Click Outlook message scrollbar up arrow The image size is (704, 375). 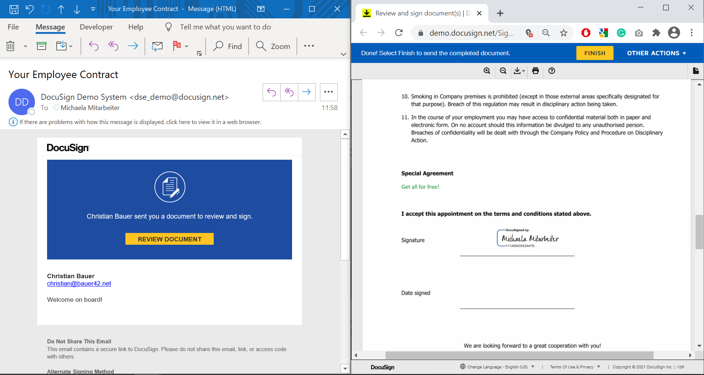click(x=345, y=134)
